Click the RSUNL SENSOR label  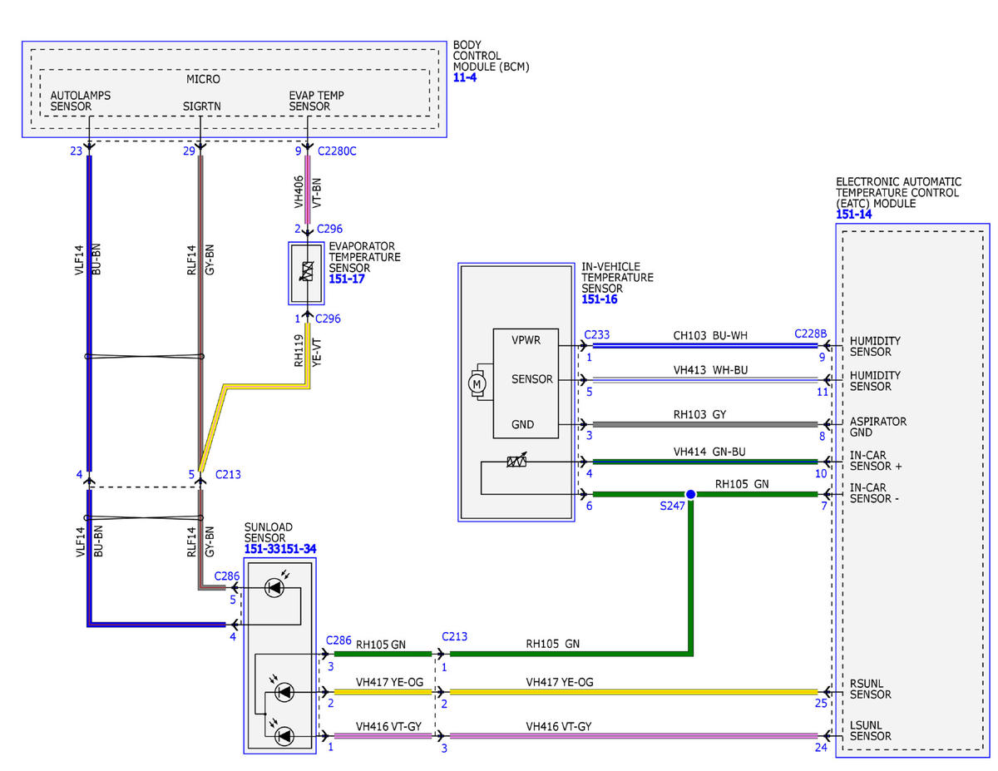870,689
